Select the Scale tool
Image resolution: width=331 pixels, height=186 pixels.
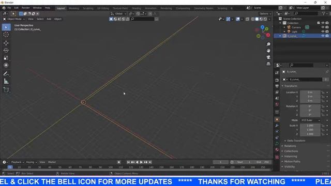[6, 58]
